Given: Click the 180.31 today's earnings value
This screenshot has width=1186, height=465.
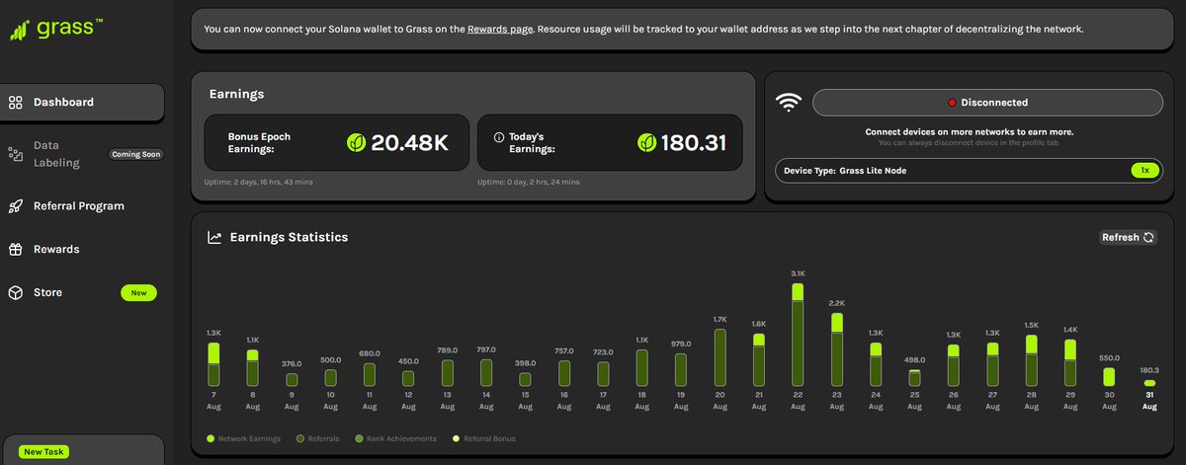Looking at the screenshot, I should (x=694, y=143).
